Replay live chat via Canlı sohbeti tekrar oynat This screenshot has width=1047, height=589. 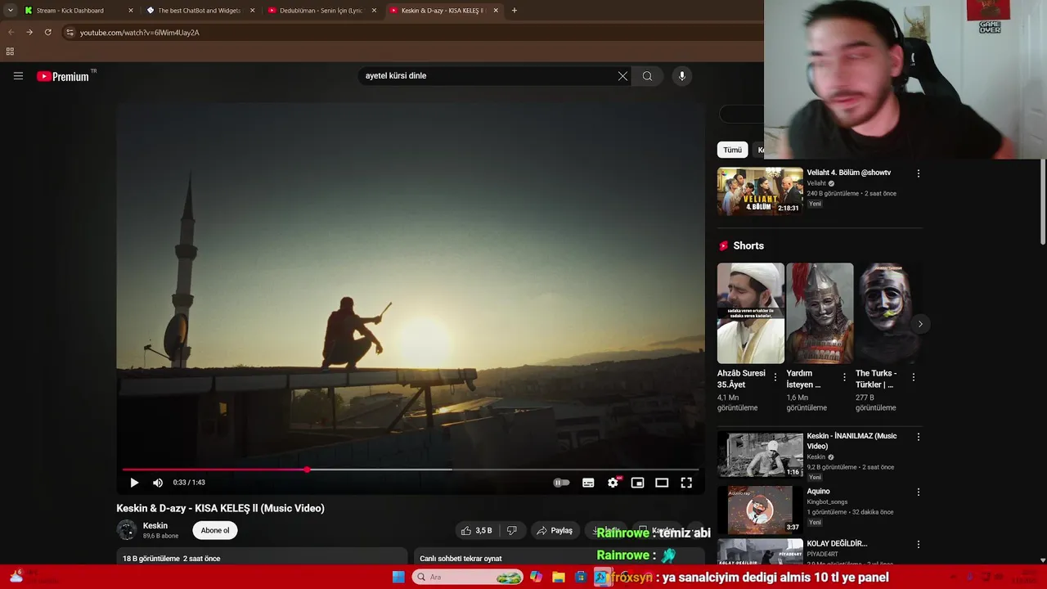coord(461,559)
